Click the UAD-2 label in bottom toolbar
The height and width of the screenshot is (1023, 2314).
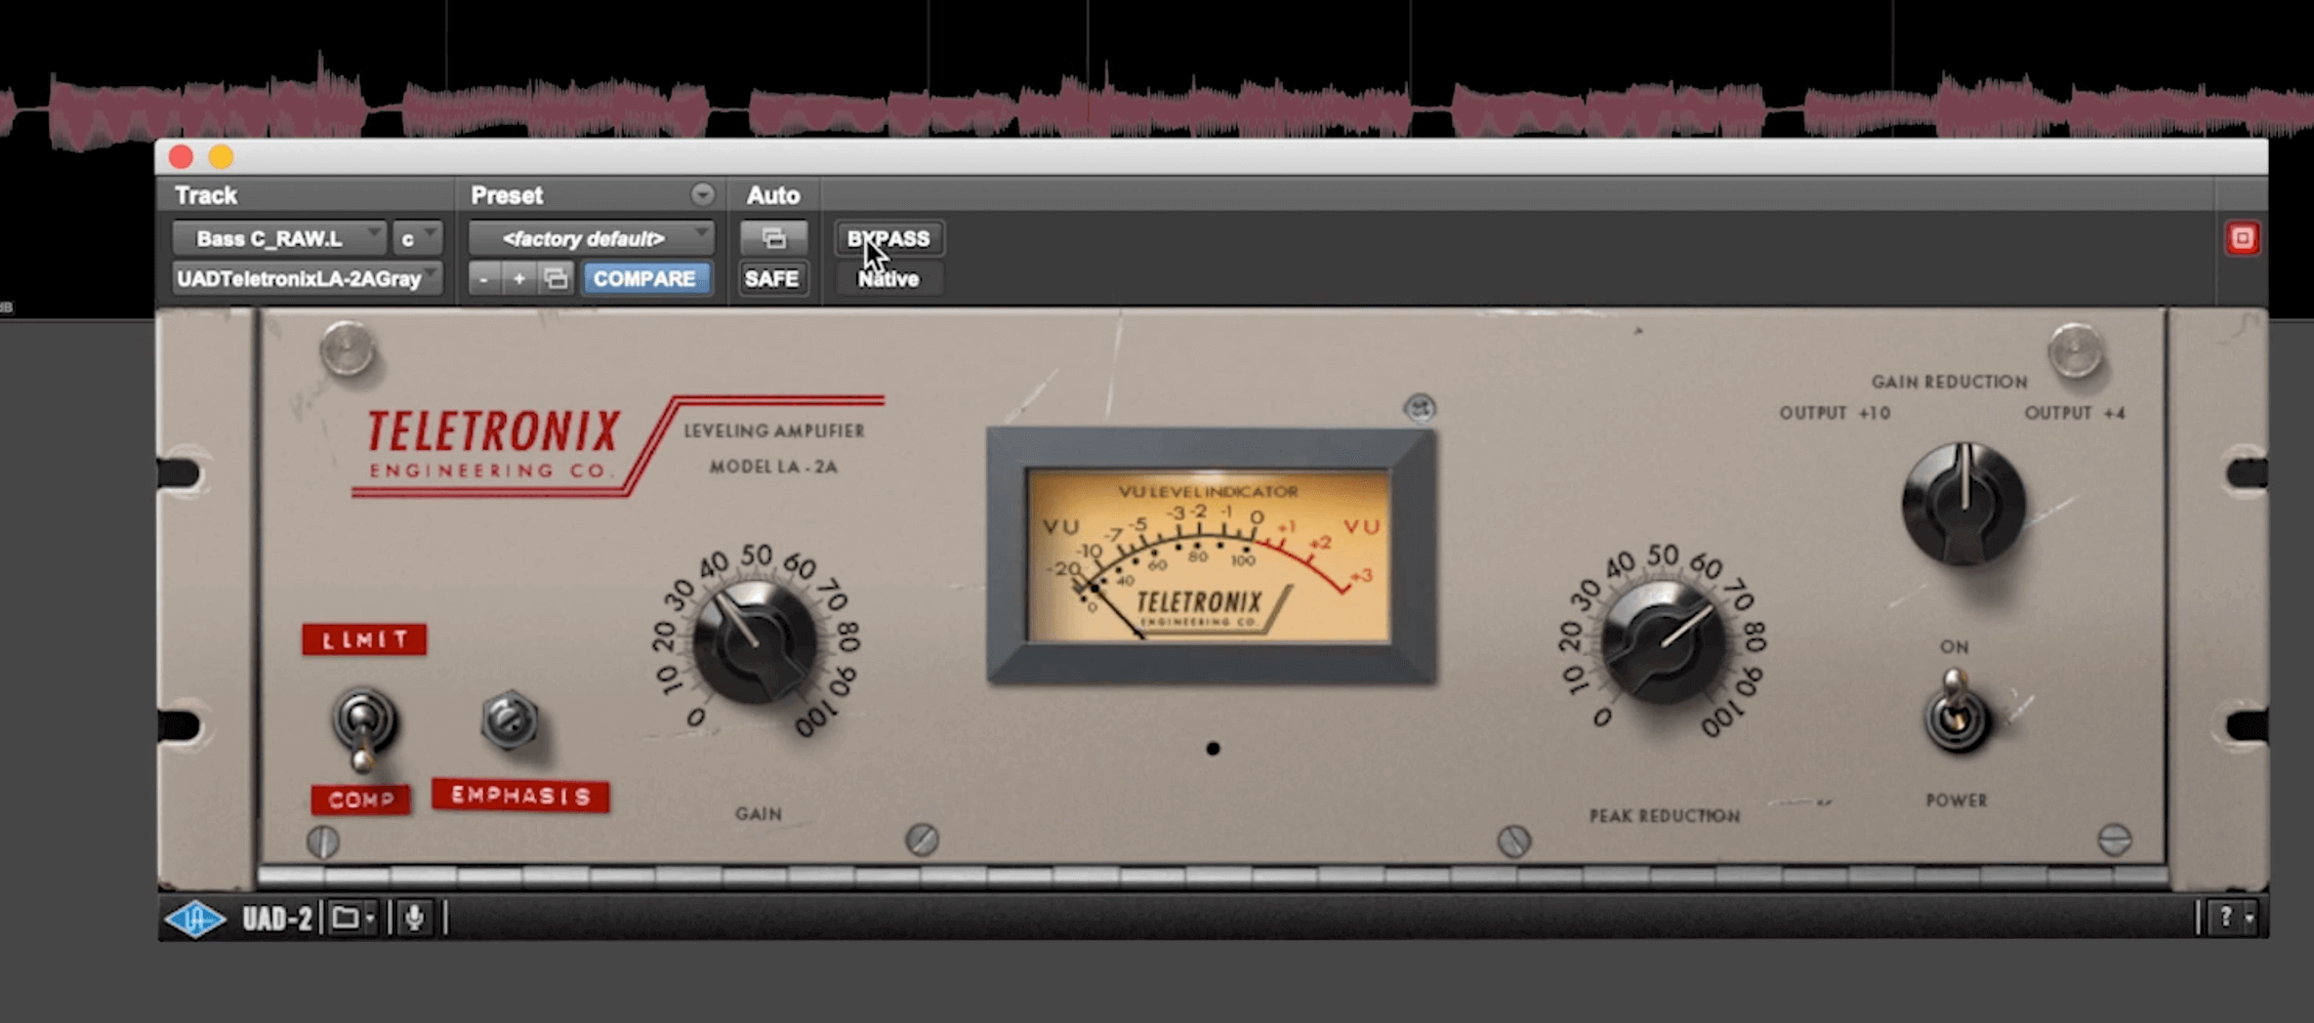(x=277, y=919)
